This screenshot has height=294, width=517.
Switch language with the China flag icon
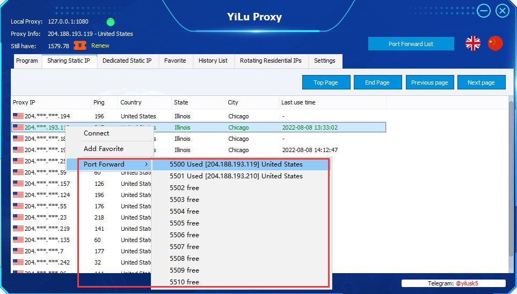[495, 43]
